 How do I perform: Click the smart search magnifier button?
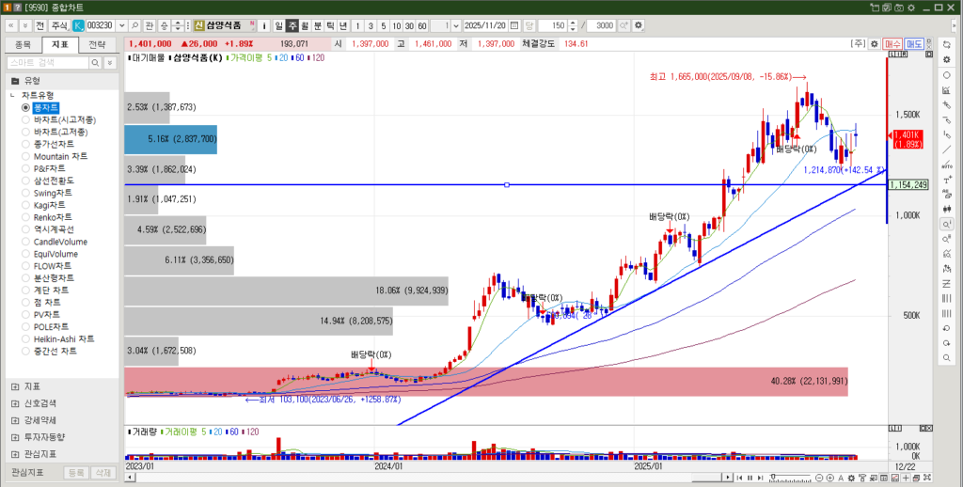tap(95, 63)
